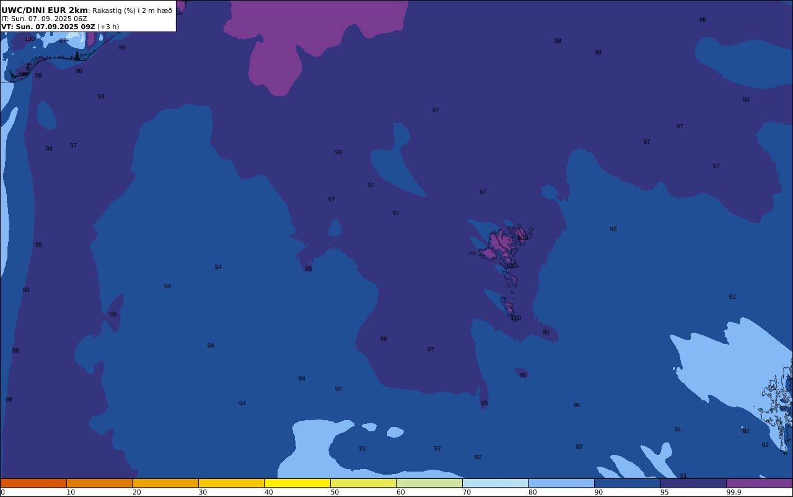This screenshot has width=793, height=497.
Task: Pick the light green 60–70 legend swatch
Action: click(429, 483)
